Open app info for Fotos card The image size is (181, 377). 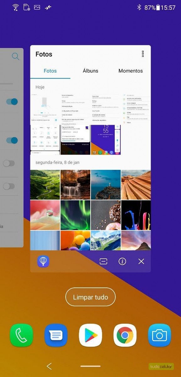122,261
